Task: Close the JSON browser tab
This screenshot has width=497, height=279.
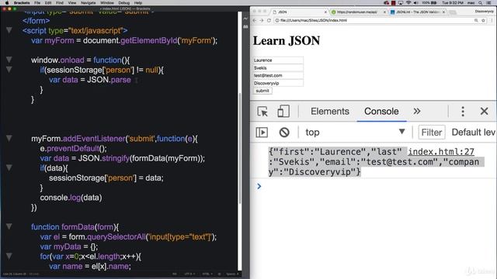Action: [x=325, y=12]
